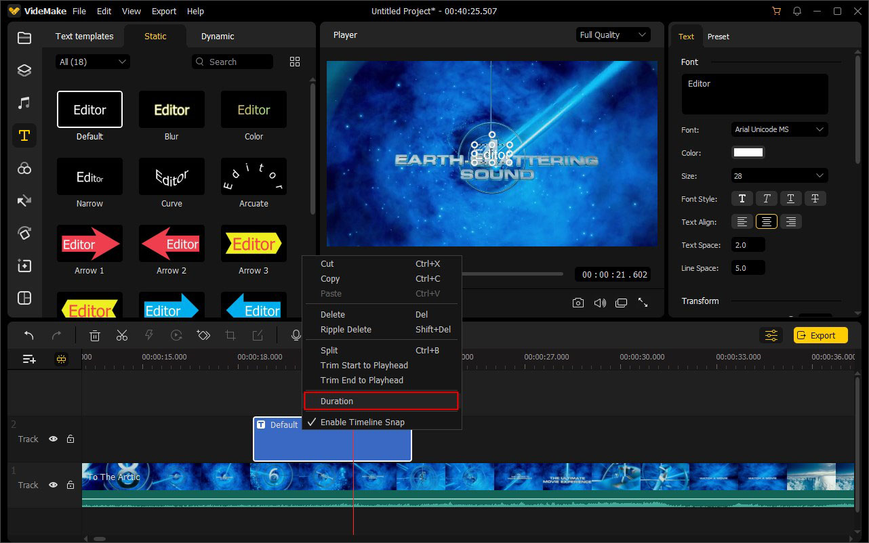Viewport: 869px width, 543px height.
Task: Open the Arial Unicode MS font dropdown
Action: [x=780, y=129]
